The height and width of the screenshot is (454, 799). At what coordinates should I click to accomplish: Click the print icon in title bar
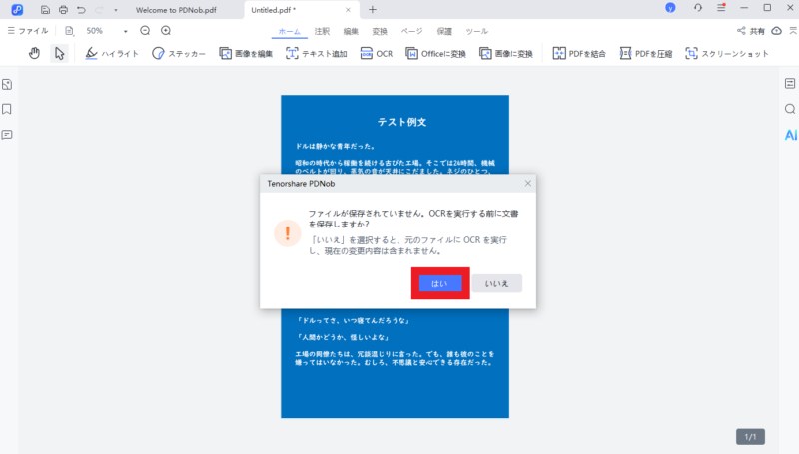(x=63, y=9)
